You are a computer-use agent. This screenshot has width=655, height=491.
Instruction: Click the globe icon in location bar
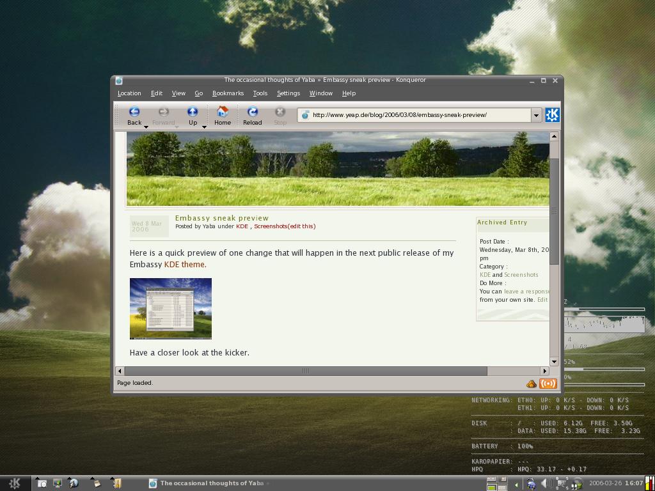[305, 115]
